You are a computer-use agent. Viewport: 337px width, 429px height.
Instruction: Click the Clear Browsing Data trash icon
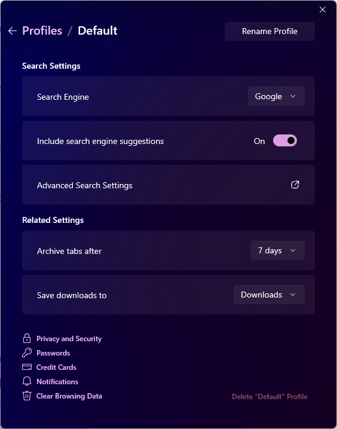[x=27, y=396]
